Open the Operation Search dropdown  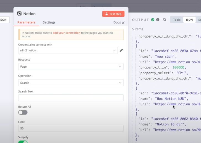(71, 83)
